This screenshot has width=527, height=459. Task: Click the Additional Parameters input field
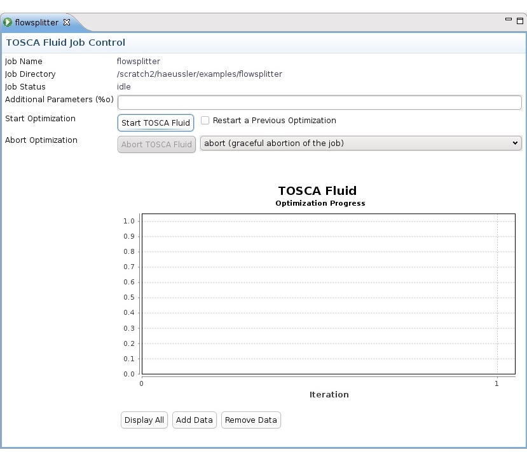pyautogui.click(x=320, y=102)
